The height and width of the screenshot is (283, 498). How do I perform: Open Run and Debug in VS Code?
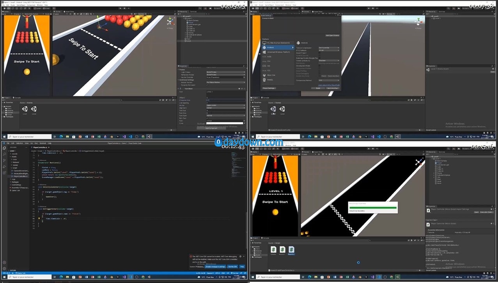coord(4,166)
